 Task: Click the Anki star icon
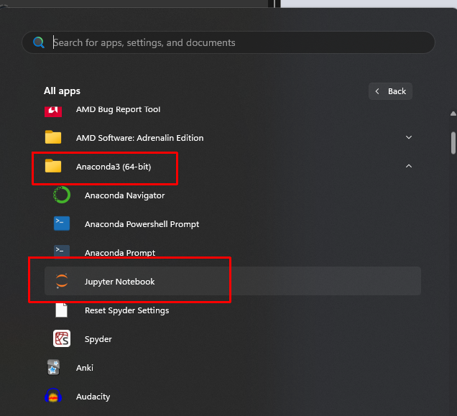53,367
